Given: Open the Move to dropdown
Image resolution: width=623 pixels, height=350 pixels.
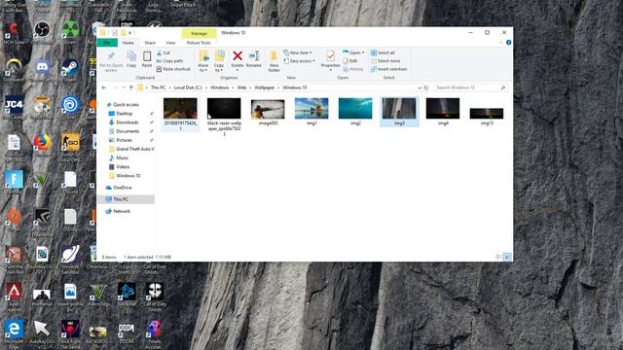Looking at the screenshot, I should click(203, 61).
